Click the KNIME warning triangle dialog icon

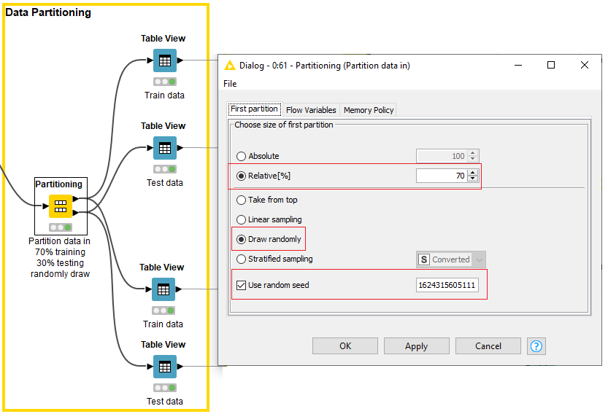[230, 66]
